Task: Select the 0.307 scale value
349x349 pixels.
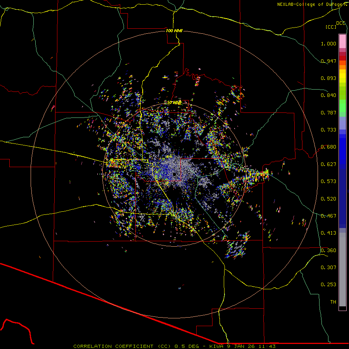Action: tap(328, 268)
